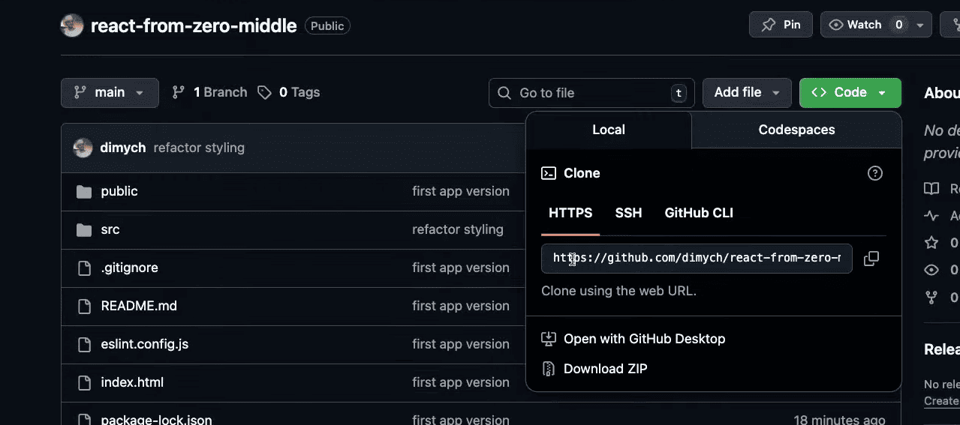960x425 pixels.
Task: Click the public folder icon
Action: (84, 192)
